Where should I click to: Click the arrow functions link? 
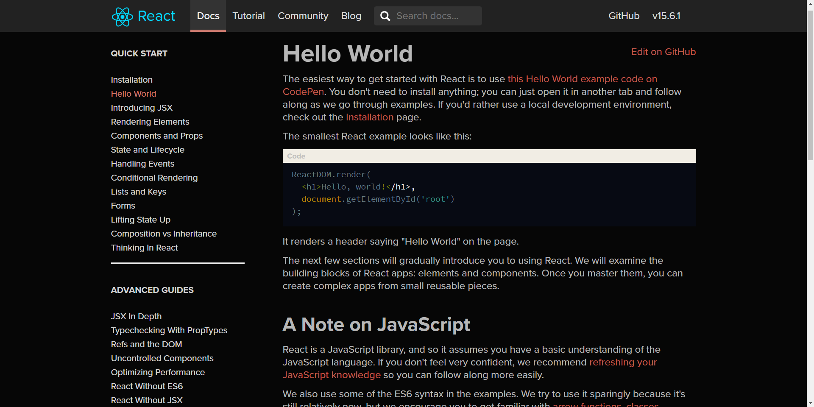(587, 405)
